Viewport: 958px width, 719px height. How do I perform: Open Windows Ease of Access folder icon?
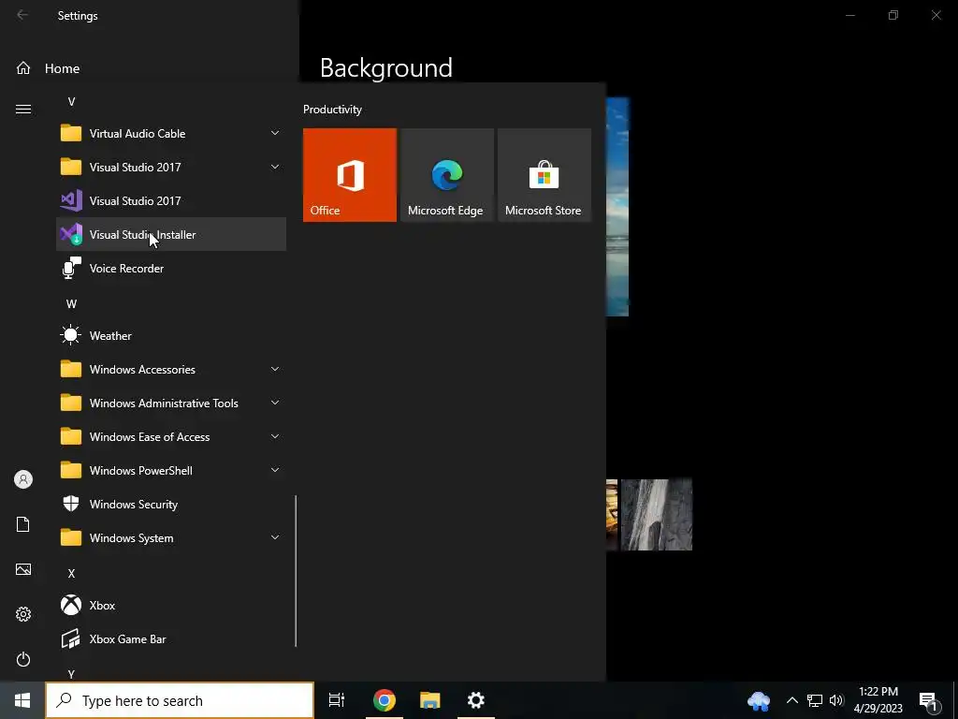pos(71,436)
